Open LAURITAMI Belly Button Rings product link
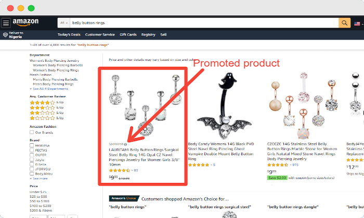The height and width of the screenshot is (218, 364). 144,157
